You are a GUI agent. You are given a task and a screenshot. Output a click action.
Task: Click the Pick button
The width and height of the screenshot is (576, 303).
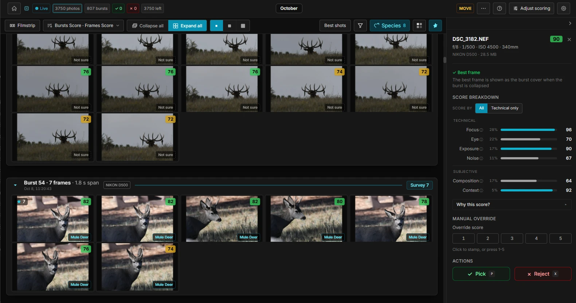[x=481, y=274]
